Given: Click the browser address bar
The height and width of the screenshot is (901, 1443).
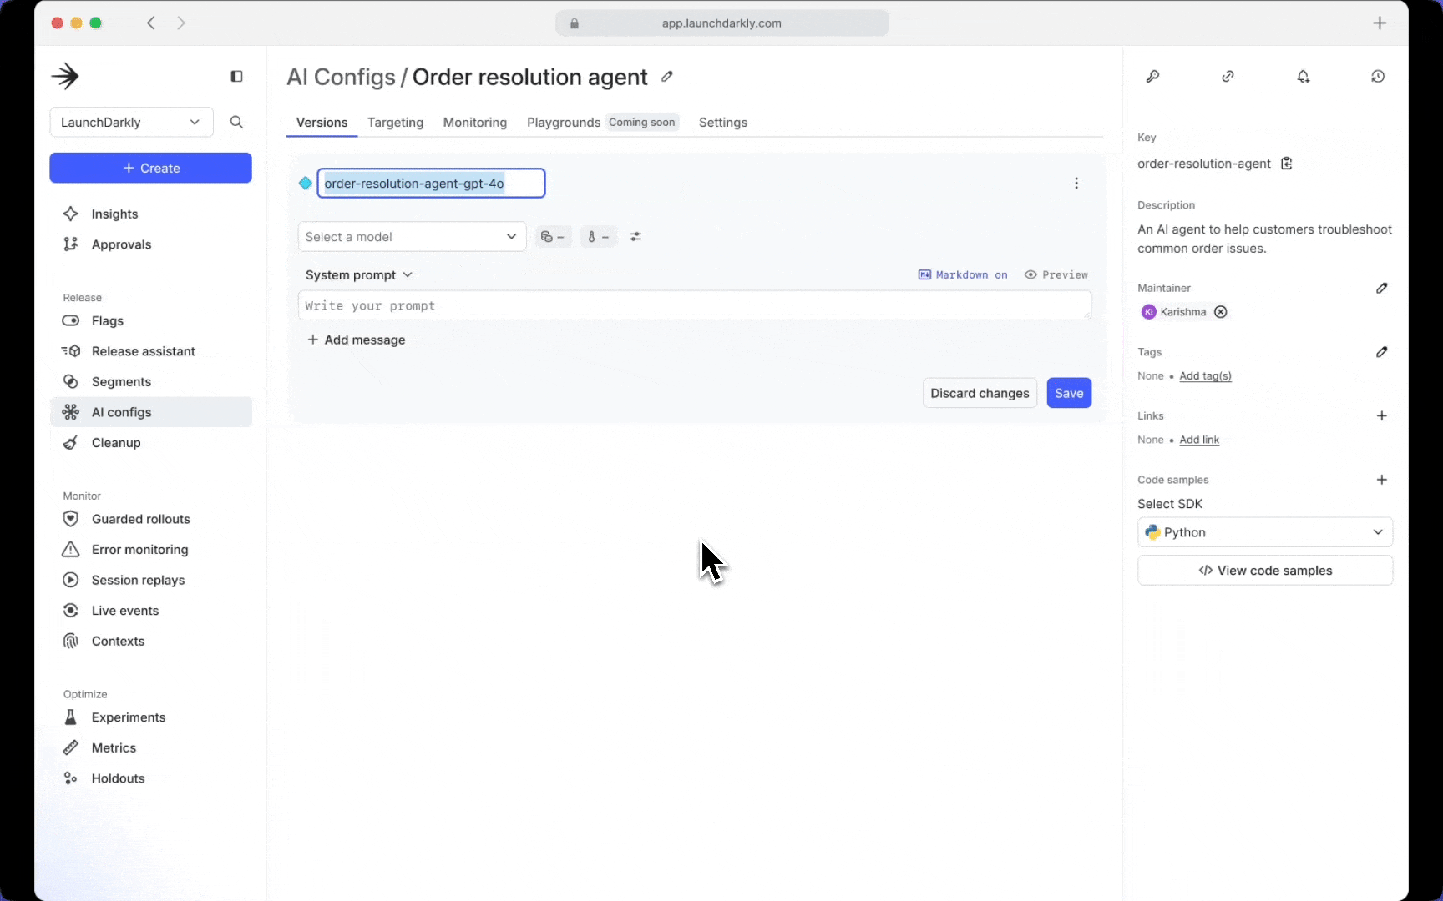Looking at the screenshot, I should 721,23.
